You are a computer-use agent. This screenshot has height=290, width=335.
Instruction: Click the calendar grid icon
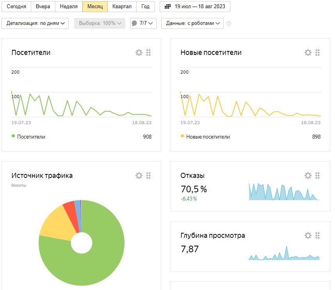click(167, 7)
